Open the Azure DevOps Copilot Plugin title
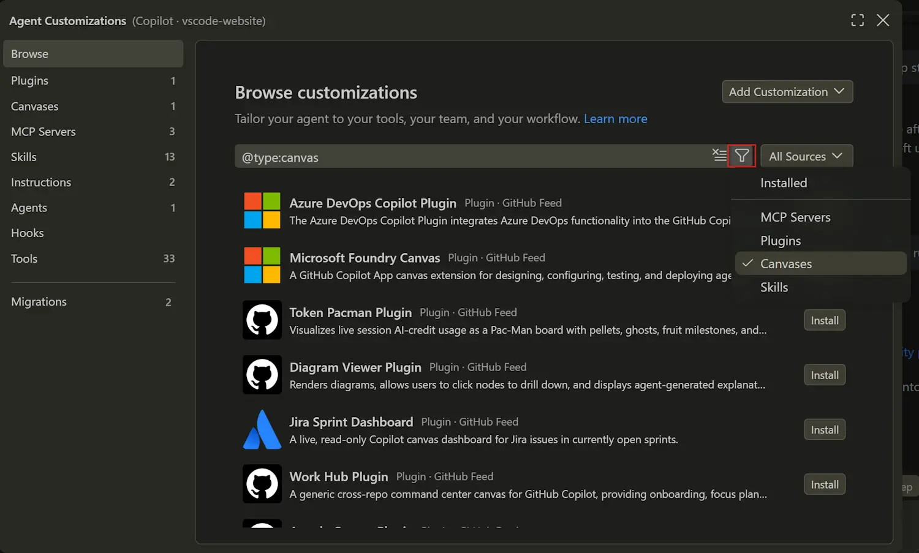Viewport: 919px width, 553px height. (373, 203)
